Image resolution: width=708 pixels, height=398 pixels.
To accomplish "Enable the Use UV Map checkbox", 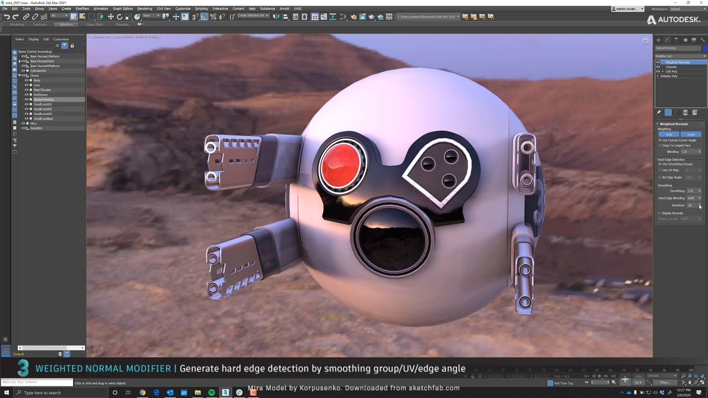I will point(660,170).
